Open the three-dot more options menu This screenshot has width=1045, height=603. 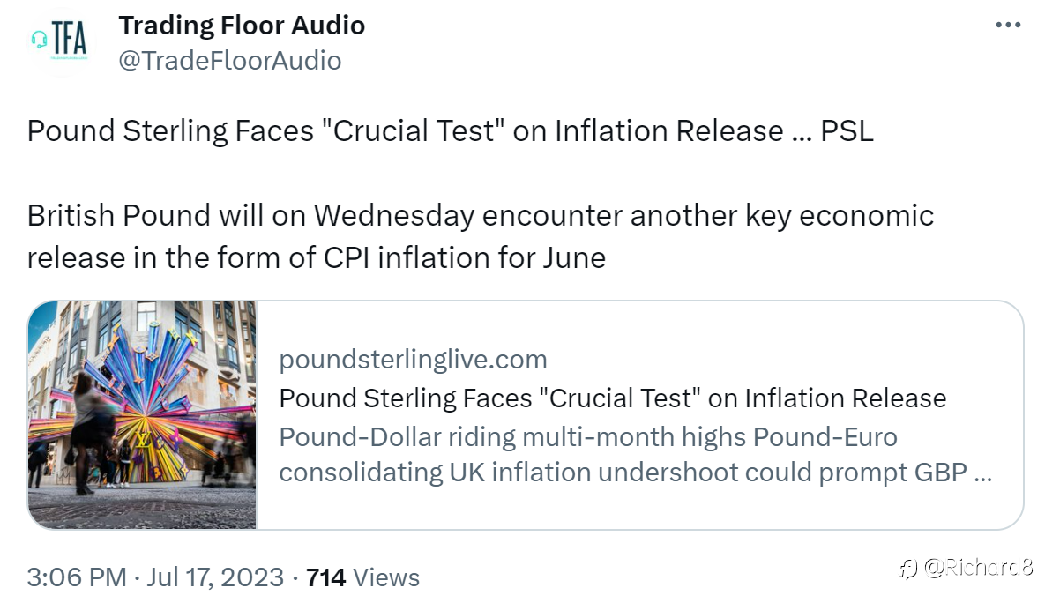(x=1007, y=26)
